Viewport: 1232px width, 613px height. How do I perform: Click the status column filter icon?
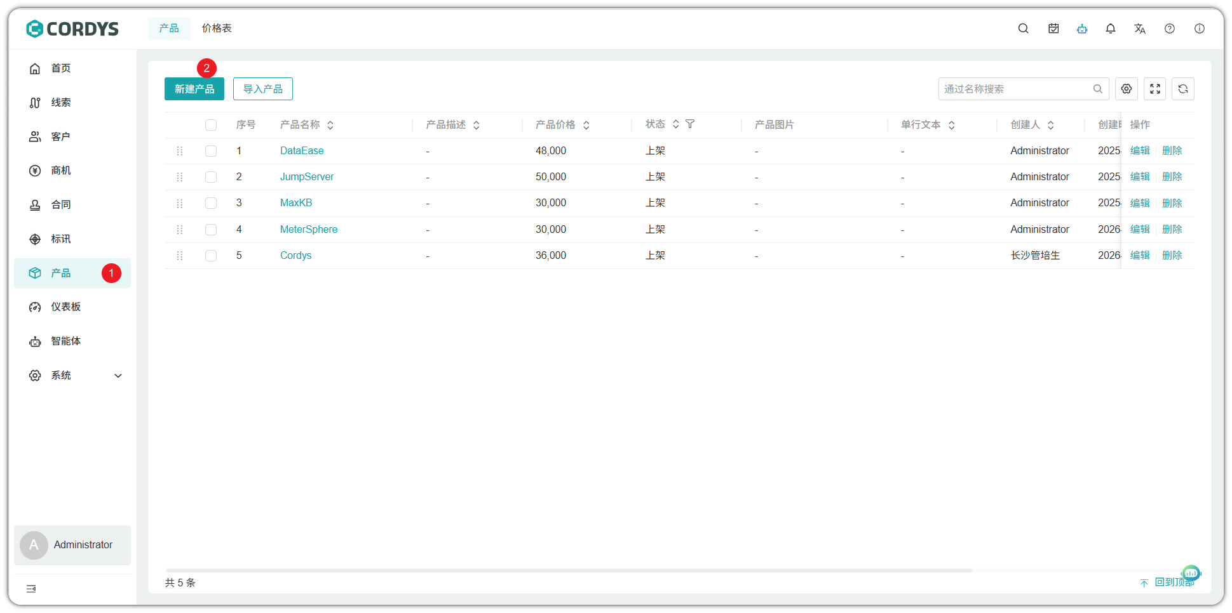690,124
